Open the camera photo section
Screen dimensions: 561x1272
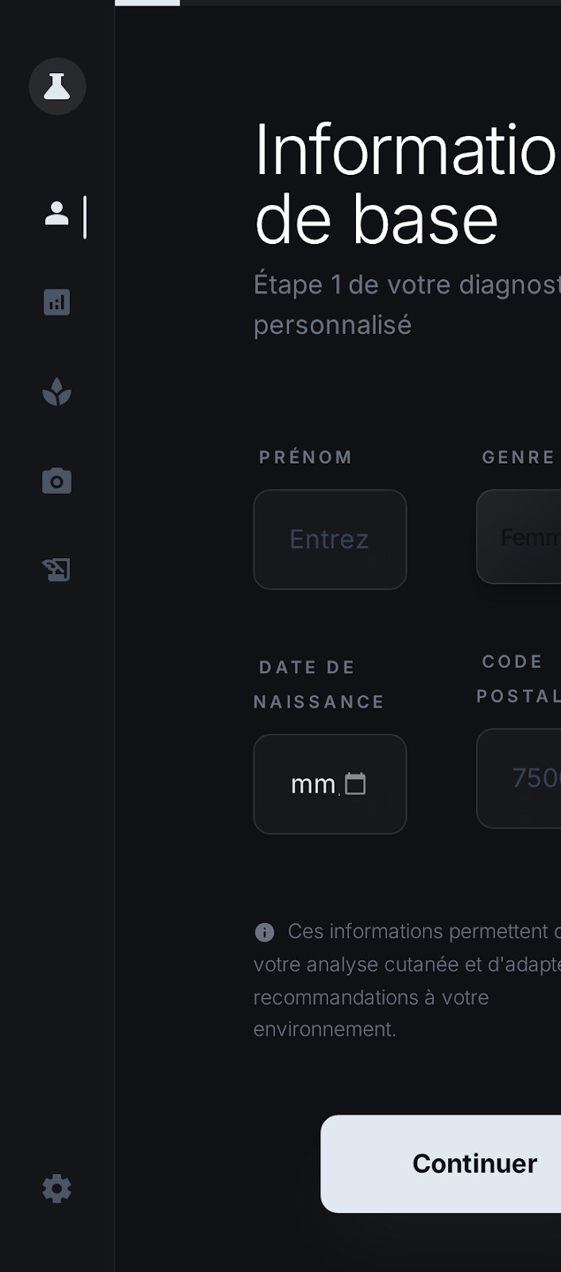[x=57, y=481]
